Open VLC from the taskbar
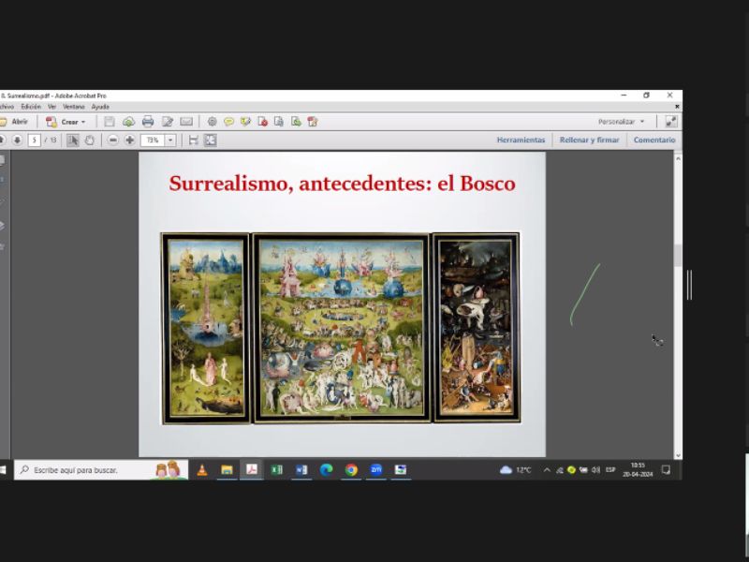 pyautogui.click(x=202, y=470)
